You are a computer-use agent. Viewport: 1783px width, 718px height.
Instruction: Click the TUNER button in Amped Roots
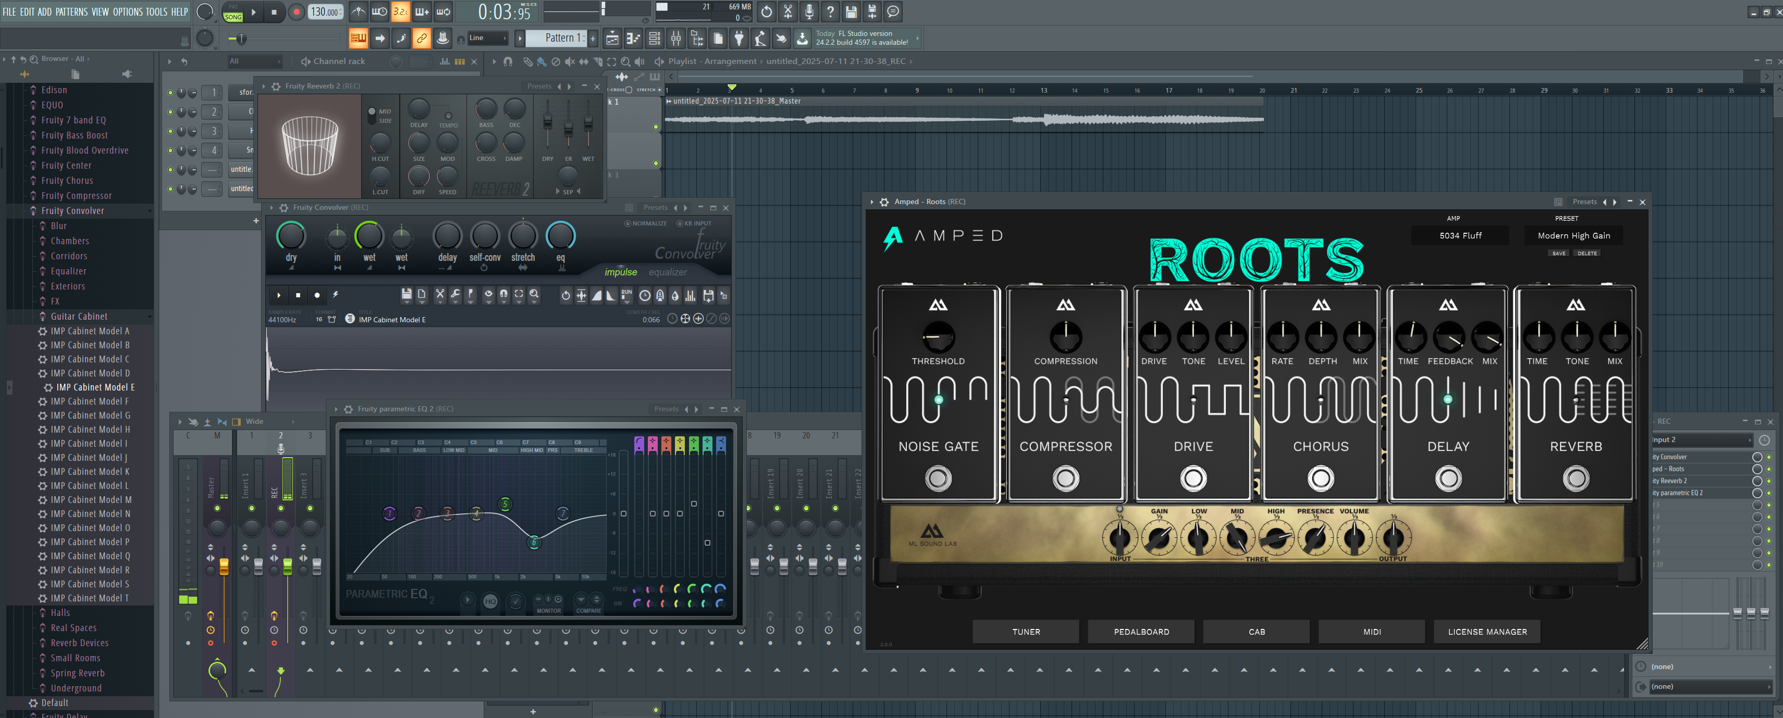click(1026, 632)
